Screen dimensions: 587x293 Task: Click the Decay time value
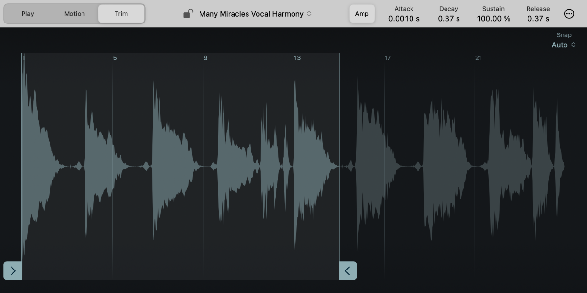pos(447,18)
